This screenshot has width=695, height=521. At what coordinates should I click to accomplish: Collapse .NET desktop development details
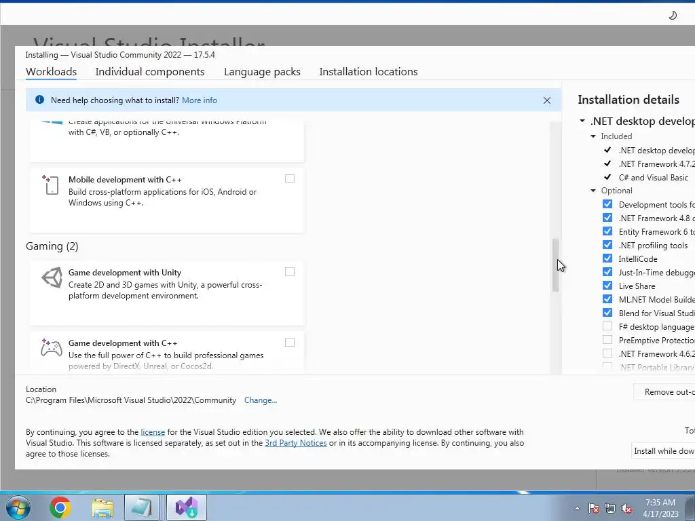pyautogui.click(x=582, y=121)
